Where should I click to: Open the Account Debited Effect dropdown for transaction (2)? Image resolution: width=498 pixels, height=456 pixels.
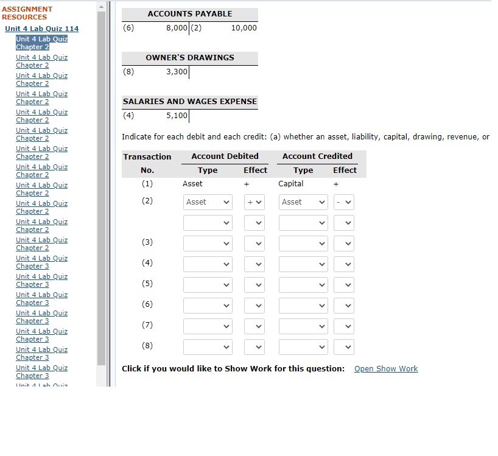pyautogui.click(x=254, y=202)
